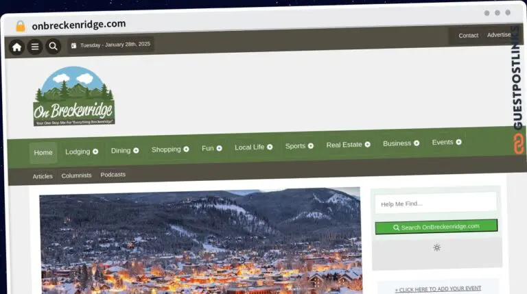Expand the Shopping menu plus icon
This screenshot has height=294, width=527.
[186, 149]
